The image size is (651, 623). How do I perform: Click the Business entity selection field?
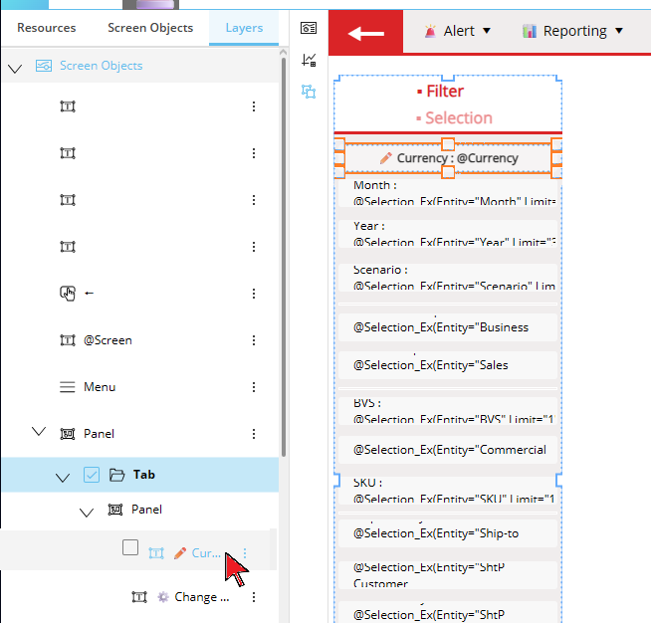click(448, 327)
